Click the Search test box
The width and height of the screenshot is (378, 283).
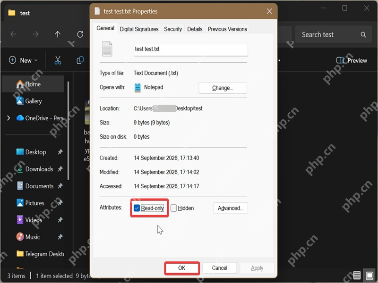click(334, 34)
